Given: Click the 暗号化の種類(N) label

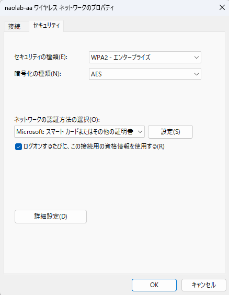Looking at the screenshot, I should pyautogui.click(x=38, y=74).
